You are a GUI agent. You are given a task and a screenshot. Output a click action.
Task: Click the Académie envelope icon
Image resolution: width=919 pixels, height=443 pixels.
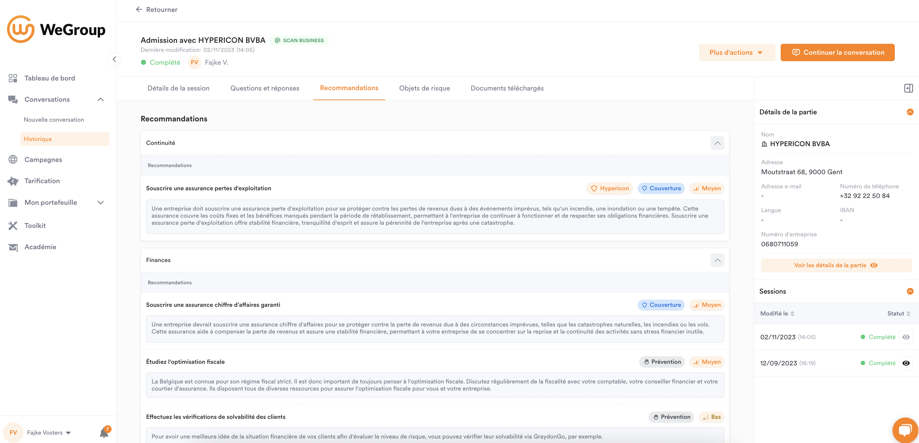(x=13, y=247)
